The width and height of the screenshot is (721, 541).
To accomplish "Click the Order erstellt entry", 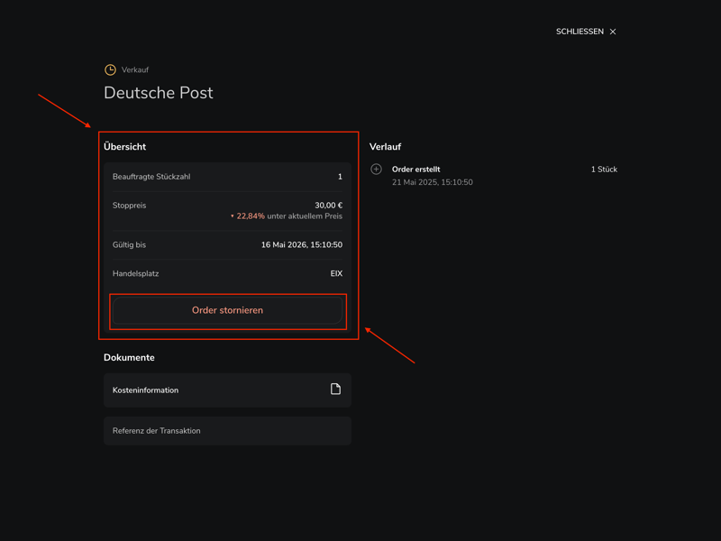I will tap(415, 170).
